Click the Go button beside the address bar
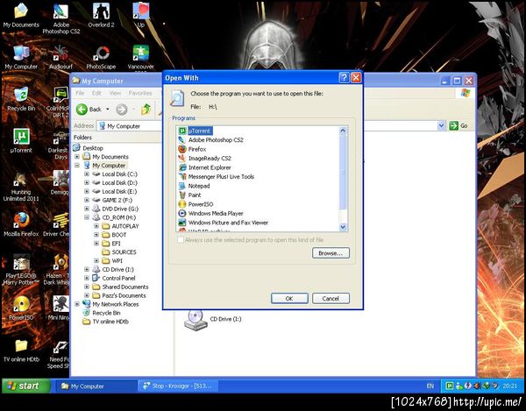This screenshot has width=526, height=411. (458, 125)
